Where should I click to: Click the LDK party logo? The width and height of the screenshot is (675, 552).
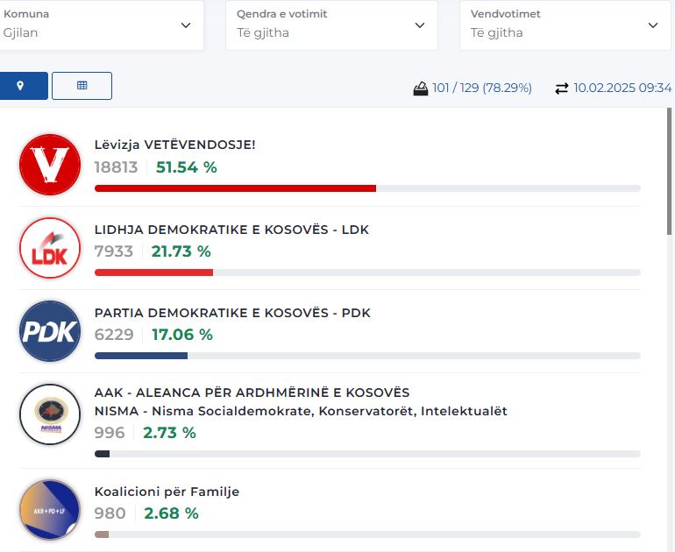tap(50, 248)
